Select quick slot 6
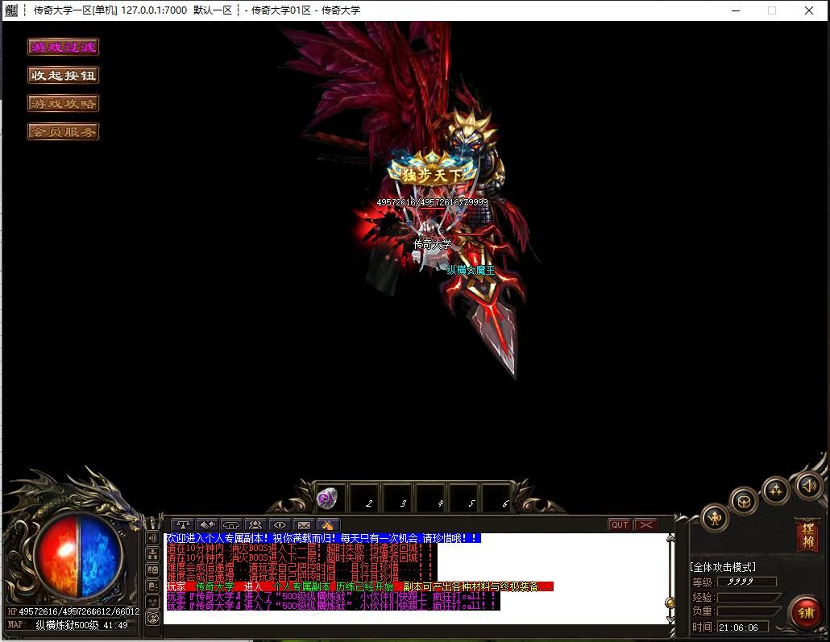 click(497, 498)
